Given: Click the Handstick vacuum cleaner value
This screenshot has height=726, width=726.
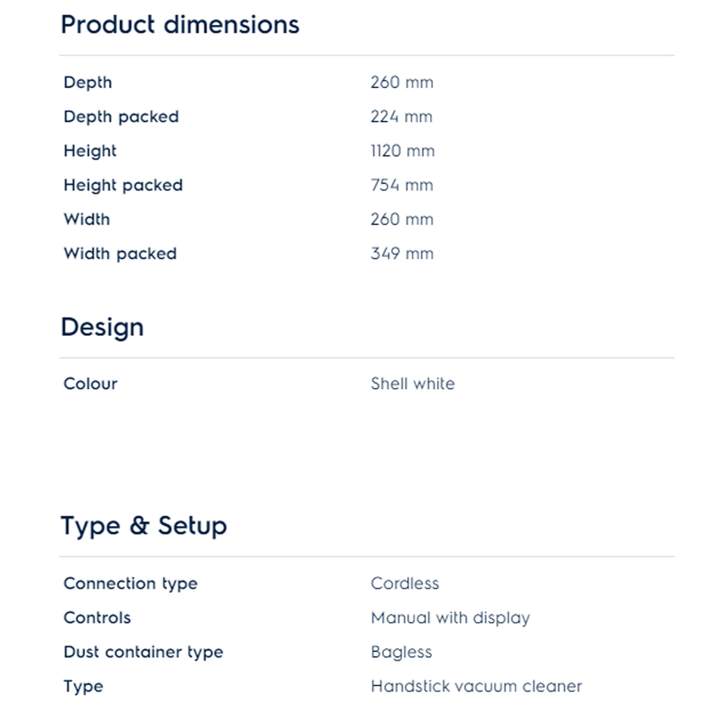Looking at the screenshot, I should coord(476,686).
